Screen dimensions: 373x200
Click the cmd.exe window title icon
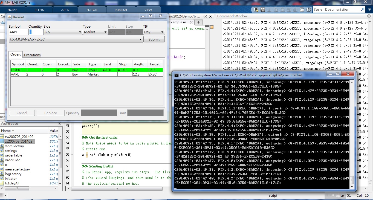pyautogui.click(x=177, y=75)
